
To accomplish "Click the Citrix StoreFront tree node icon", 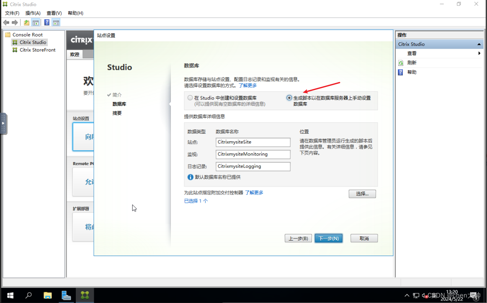I will (15, 50).
